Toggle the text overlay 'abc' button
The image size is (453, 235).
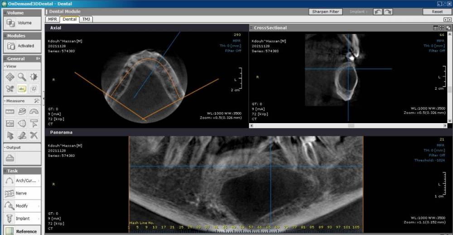[22, 89]
